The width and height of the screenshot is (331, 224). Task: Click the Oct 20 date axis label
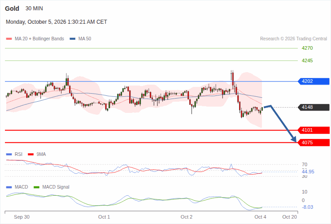[x=290, y=217]
